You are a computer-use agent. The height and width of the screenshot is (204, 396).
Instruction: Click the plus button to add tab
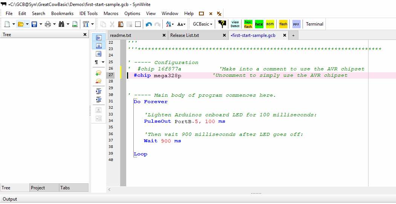[293, 36]
